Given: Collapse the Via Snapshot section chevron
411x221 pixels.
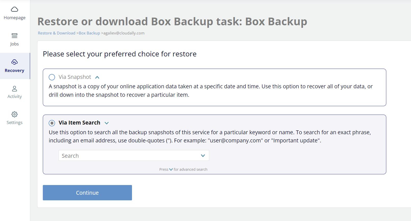Looking at the screenshot, I should [x=97, y=77].
